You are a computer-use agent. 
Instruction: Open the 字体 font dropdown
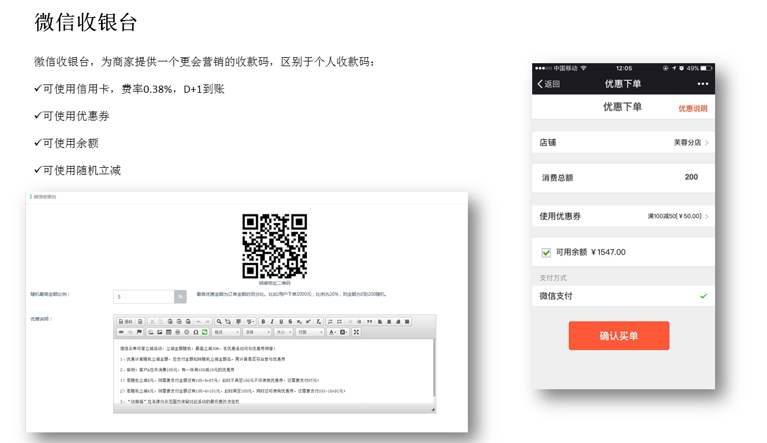tap(257, 332)
